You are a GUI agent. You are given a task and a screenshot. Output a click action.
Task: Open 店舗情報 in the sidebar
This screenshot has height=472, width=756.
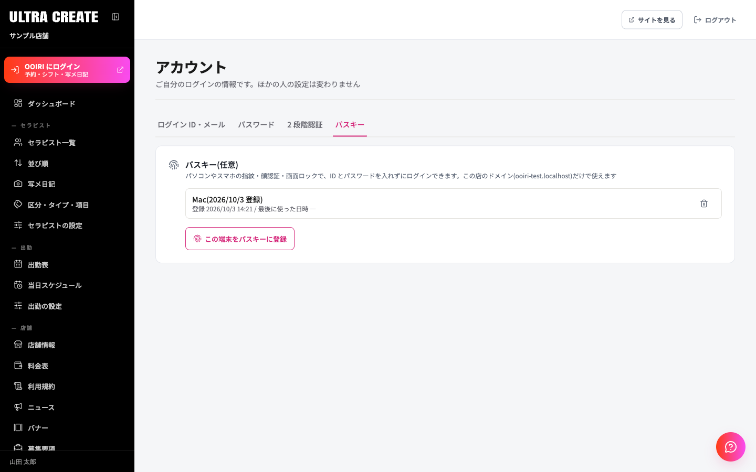[x=67, y=345]
